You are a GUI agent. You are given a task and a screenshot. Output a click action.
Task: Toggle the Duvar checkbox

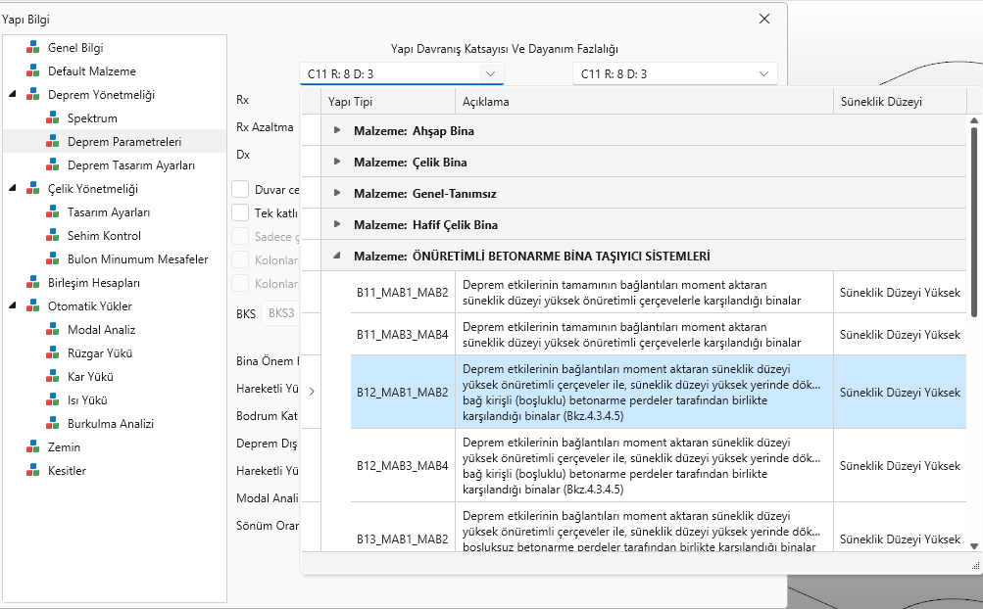(240, 189)
